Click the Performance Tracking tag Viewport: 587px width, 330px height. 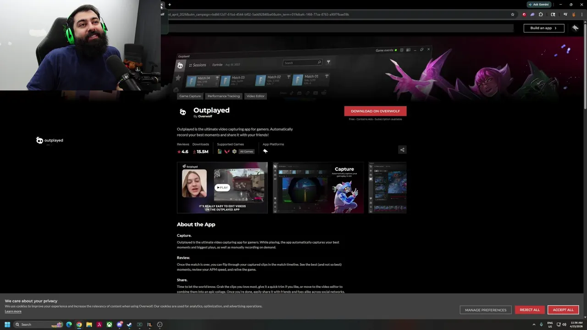(x=223, y=96)
